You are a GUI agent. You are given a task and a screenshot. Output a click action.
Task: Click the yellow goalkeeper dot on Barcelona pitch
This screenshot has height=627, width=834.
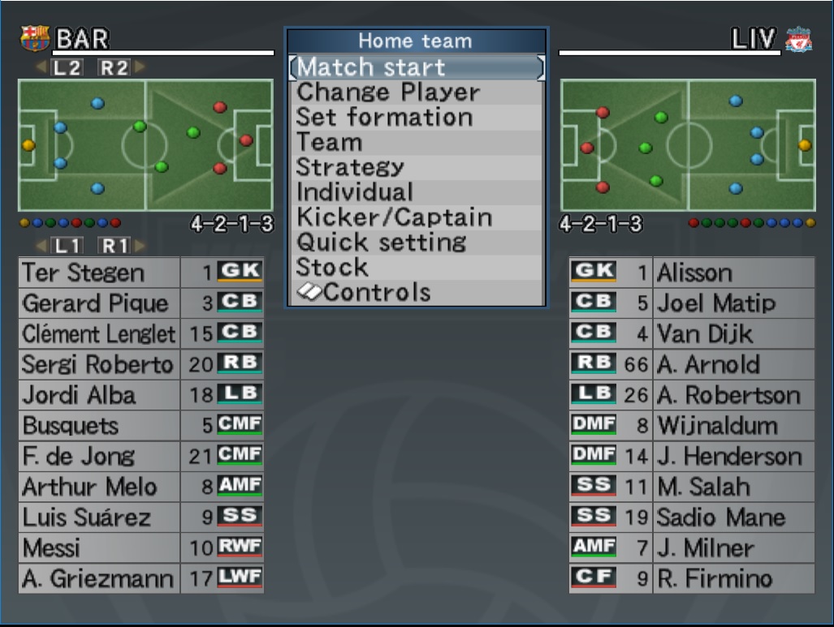pos(28,146)
